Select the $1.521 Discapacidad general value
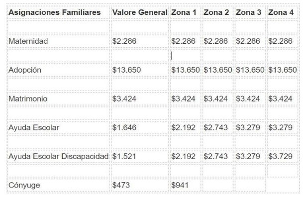305x200 pixels. click(124, 156)
